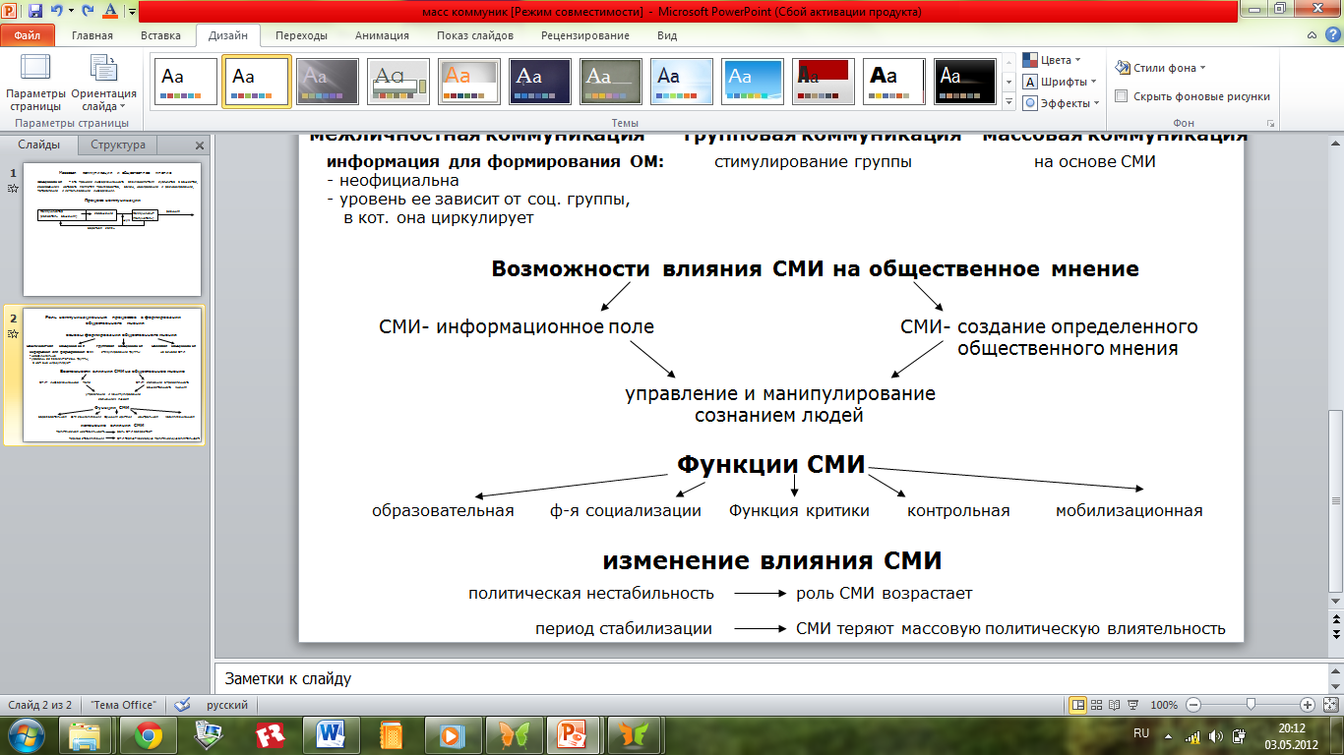Screen dimensions: 1344x755
Task: Open the Цвета theme colors dropdown
Action: tap(1052, 60)
